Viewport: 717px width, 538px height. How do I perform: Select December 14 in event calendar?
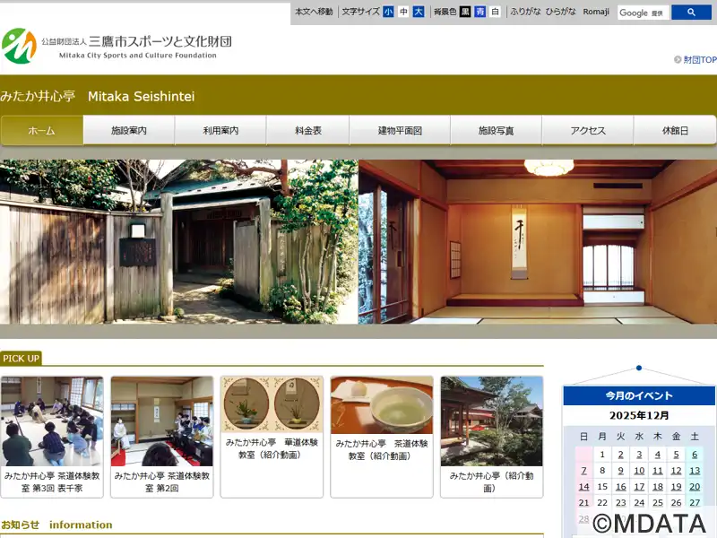coord(584,487)
